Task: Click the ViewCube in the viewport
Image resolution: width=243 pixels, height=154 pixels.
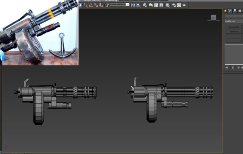Action: pyautogui.click(x=213, y=18)
